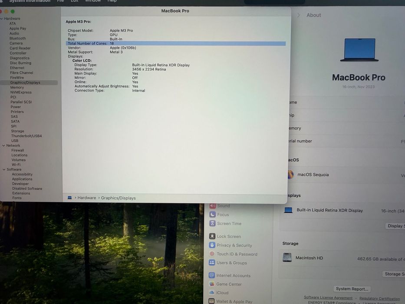Screen dimensions: 405x304
Task: Select Apple Pay in the sidebar
Action: (x=18, y=28)
